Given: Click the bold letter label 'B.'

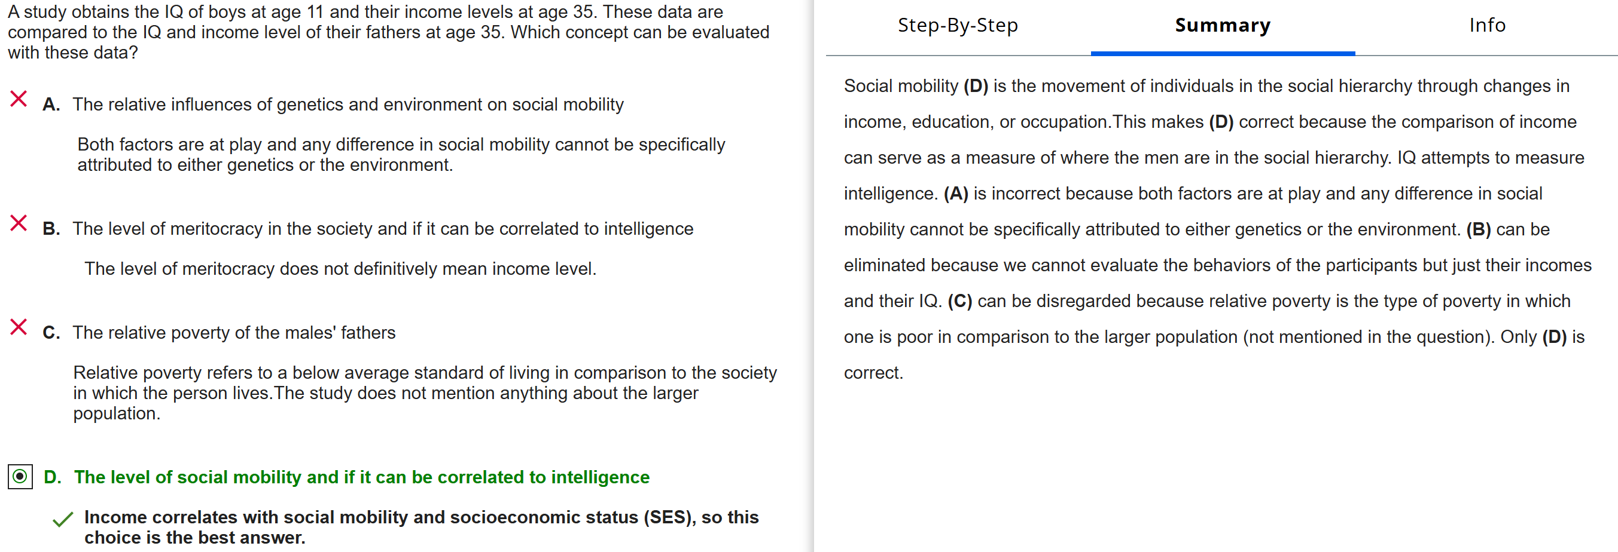Looking at the screenshot, I should point(51,229).
